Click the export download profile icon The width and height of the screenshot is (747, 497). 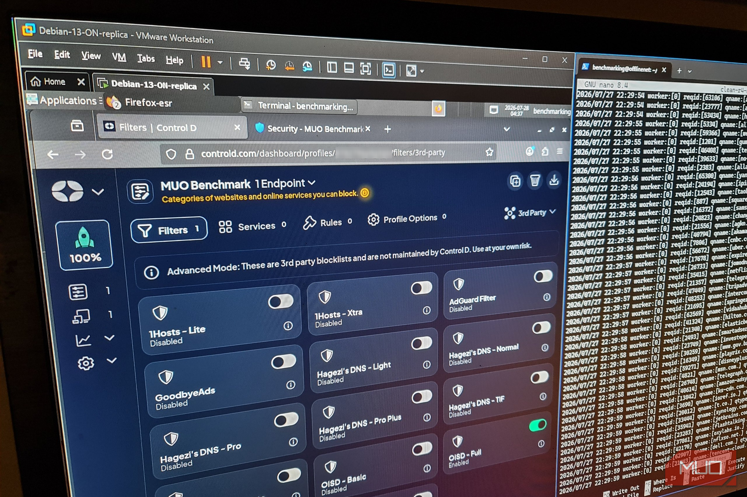tap(554, 180)
